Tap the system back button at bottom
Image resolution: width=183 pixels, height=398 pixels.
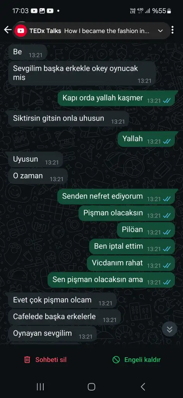click(x=143, y=387)
